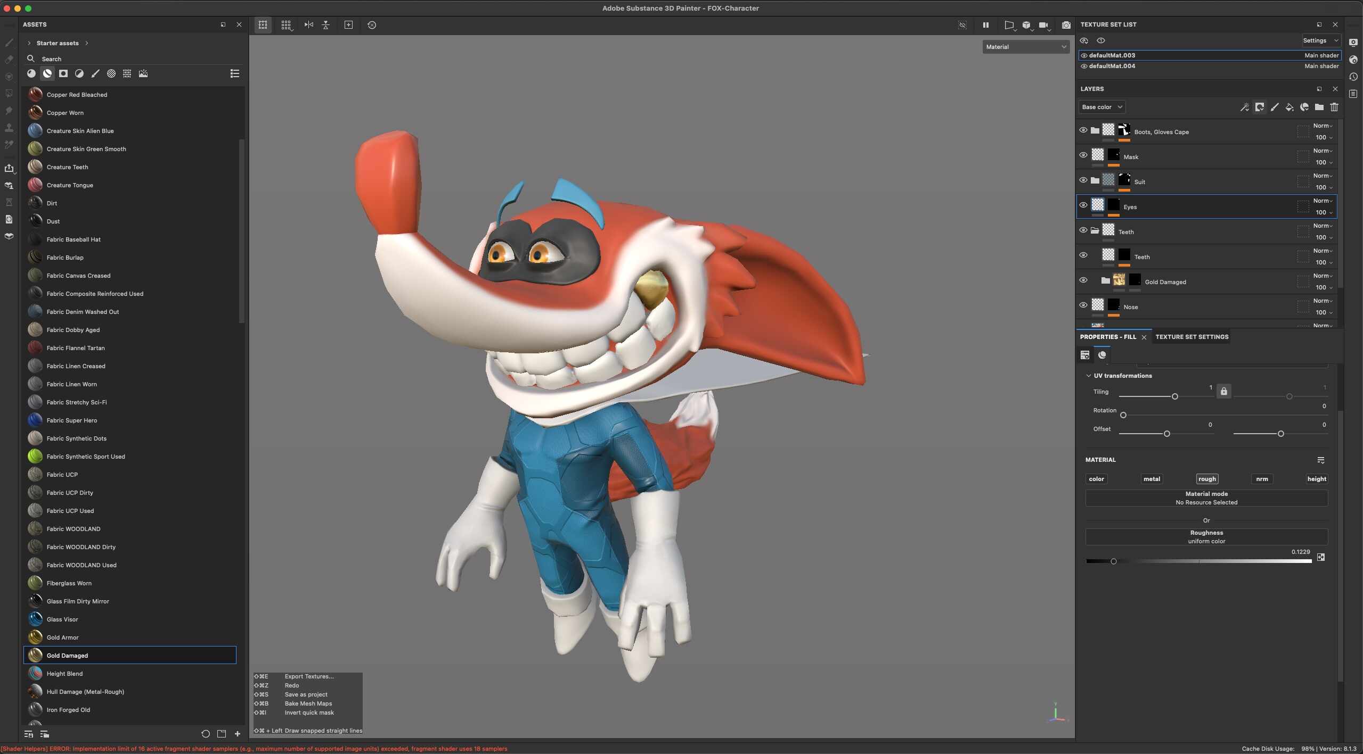Switch assets panel to list view icon
1363x754 pixels.
(234, 73)
